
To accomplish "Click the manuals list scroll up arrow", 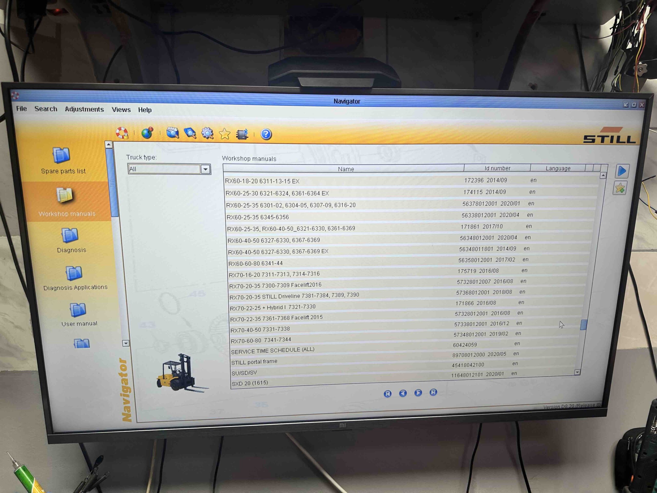I will pos(603,176).
